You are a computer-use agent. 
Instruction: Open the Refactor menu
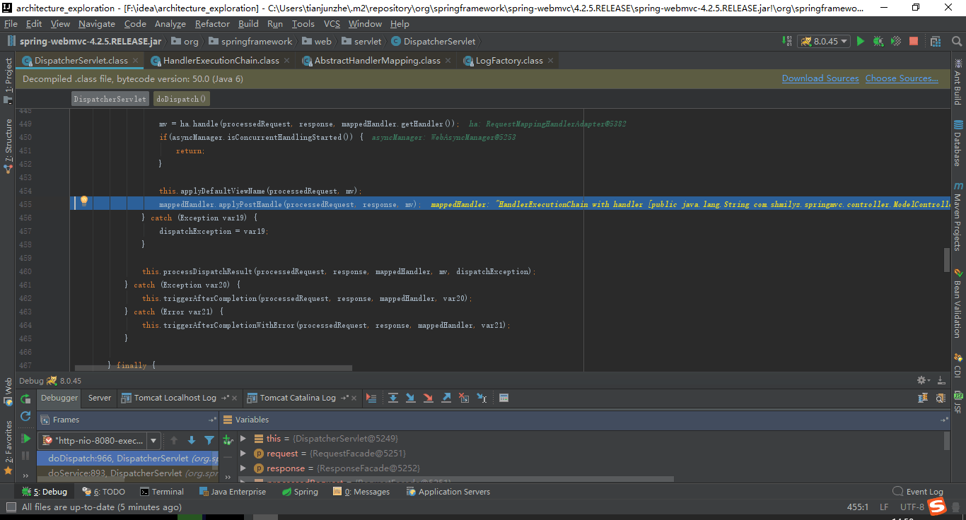[x=211, y=23]
